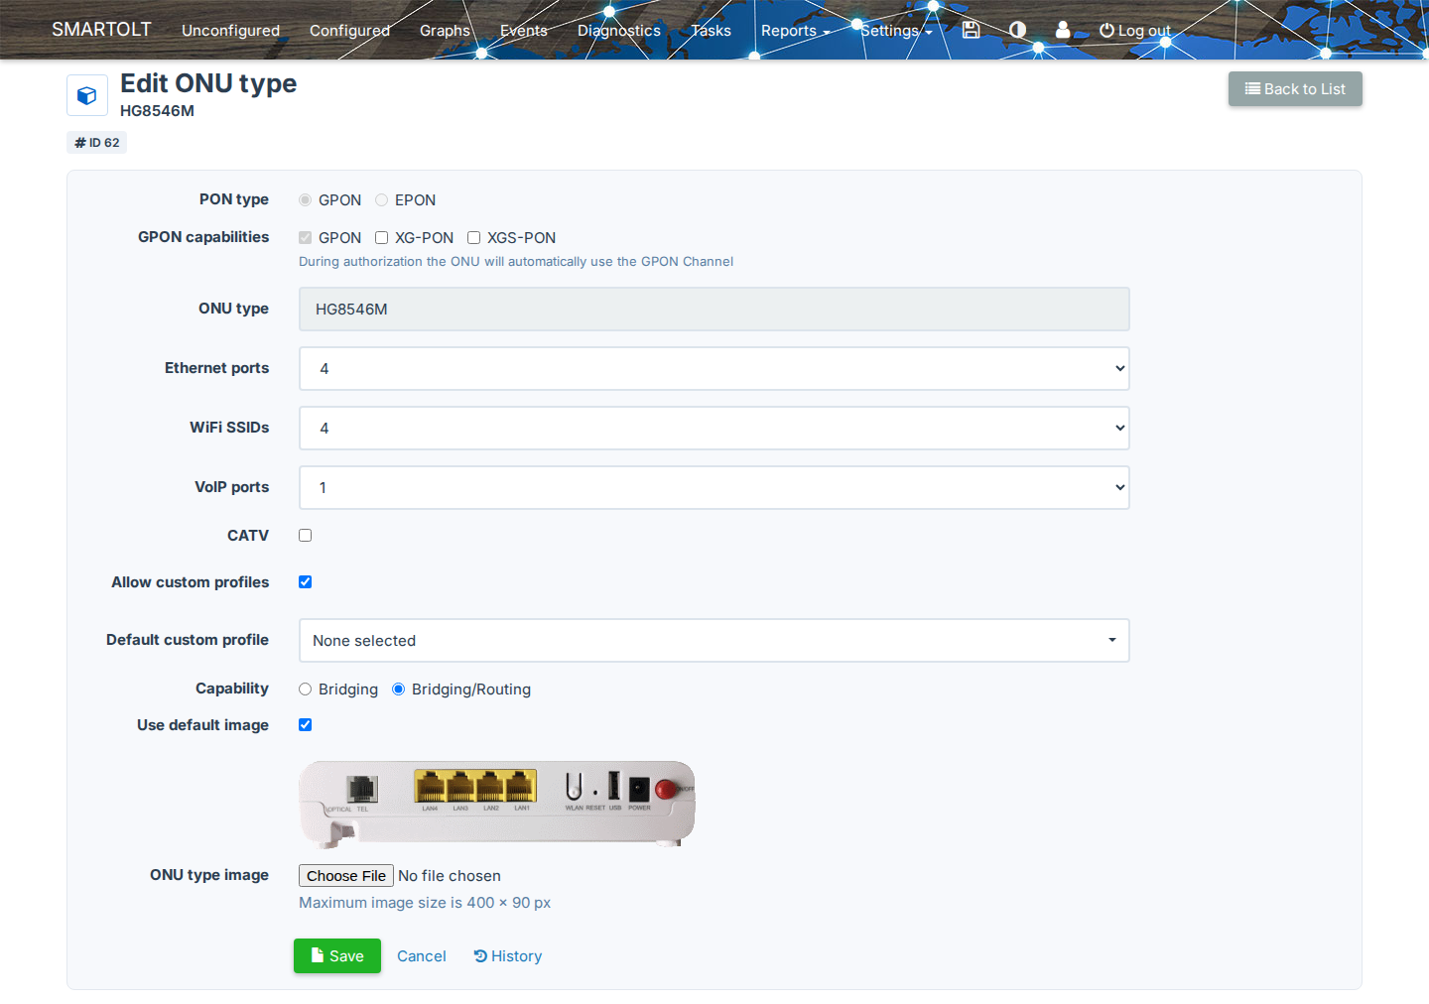Click the ONU type cube icon
Screen dimensions: 1429x1004
pos(87,95)
